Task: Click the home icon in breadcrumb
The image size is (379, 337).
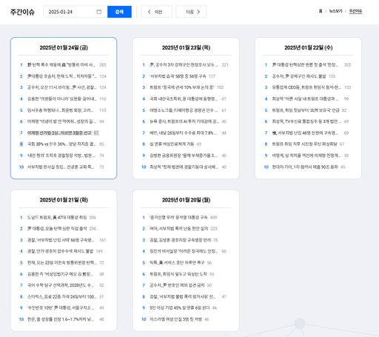Action: tap(321, 11)
